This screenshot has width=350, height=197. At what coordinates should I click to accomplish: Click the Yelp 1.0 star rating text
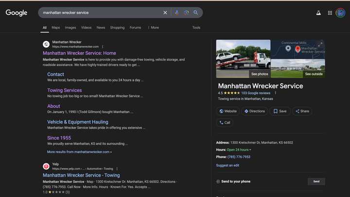point(45,192)
